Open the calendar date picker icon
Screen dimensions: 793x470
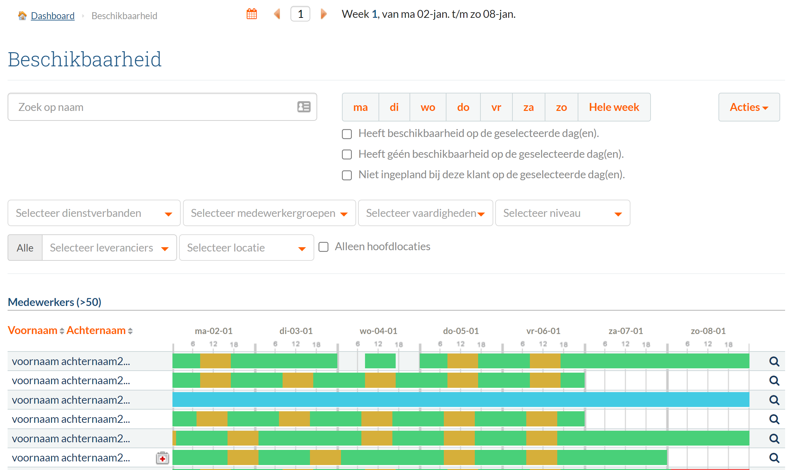(x=252, y=14)
